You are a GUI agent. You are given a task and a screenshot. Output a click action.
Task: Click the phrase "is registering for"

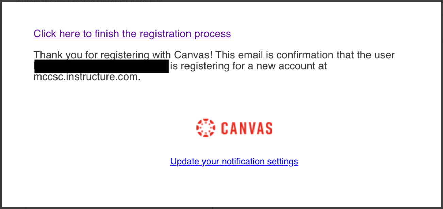[211, 66]
